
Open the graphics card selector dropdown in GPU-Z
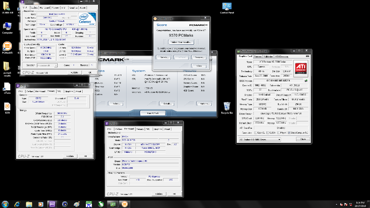(260, 140)
